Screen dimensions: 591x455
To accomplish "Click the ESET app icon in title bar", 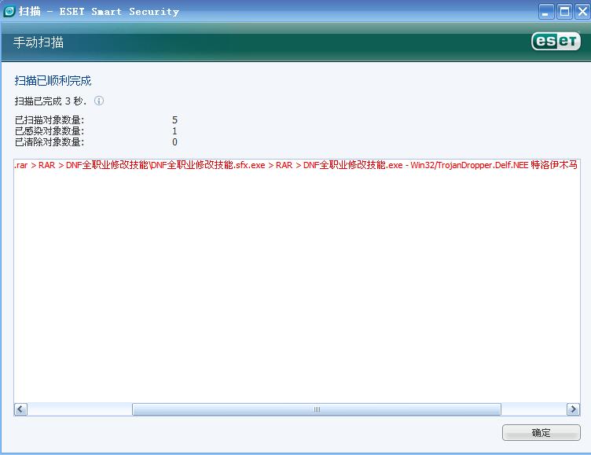I will tap(9, 12).
